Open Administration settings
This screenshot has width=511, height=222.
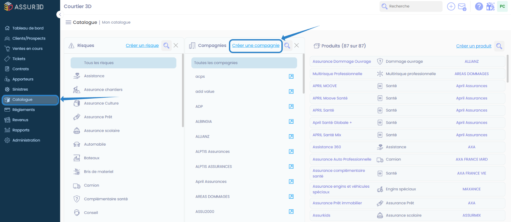[26, 140]
